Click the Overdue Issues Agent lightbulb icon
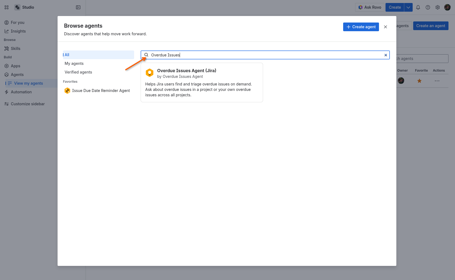Screen dimensions: 455x280 tap(150, 73)
